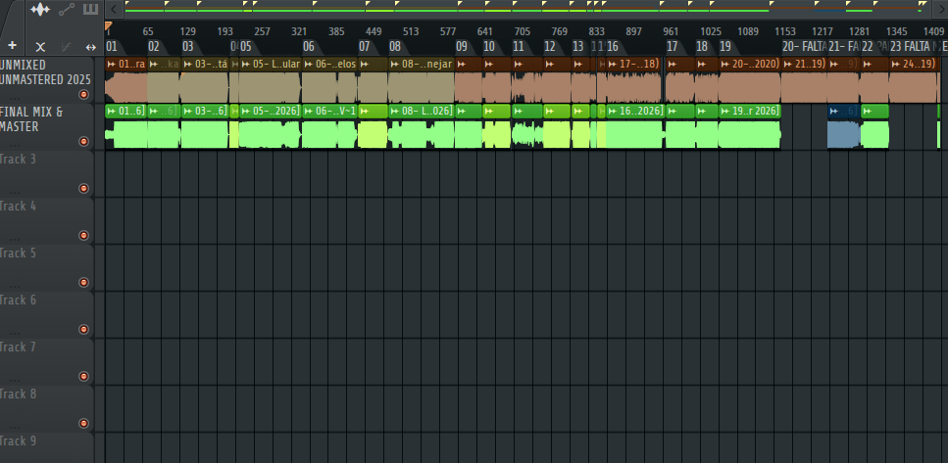Toggle mute on Track 3
948x463 pixels.
coord(84,188)
